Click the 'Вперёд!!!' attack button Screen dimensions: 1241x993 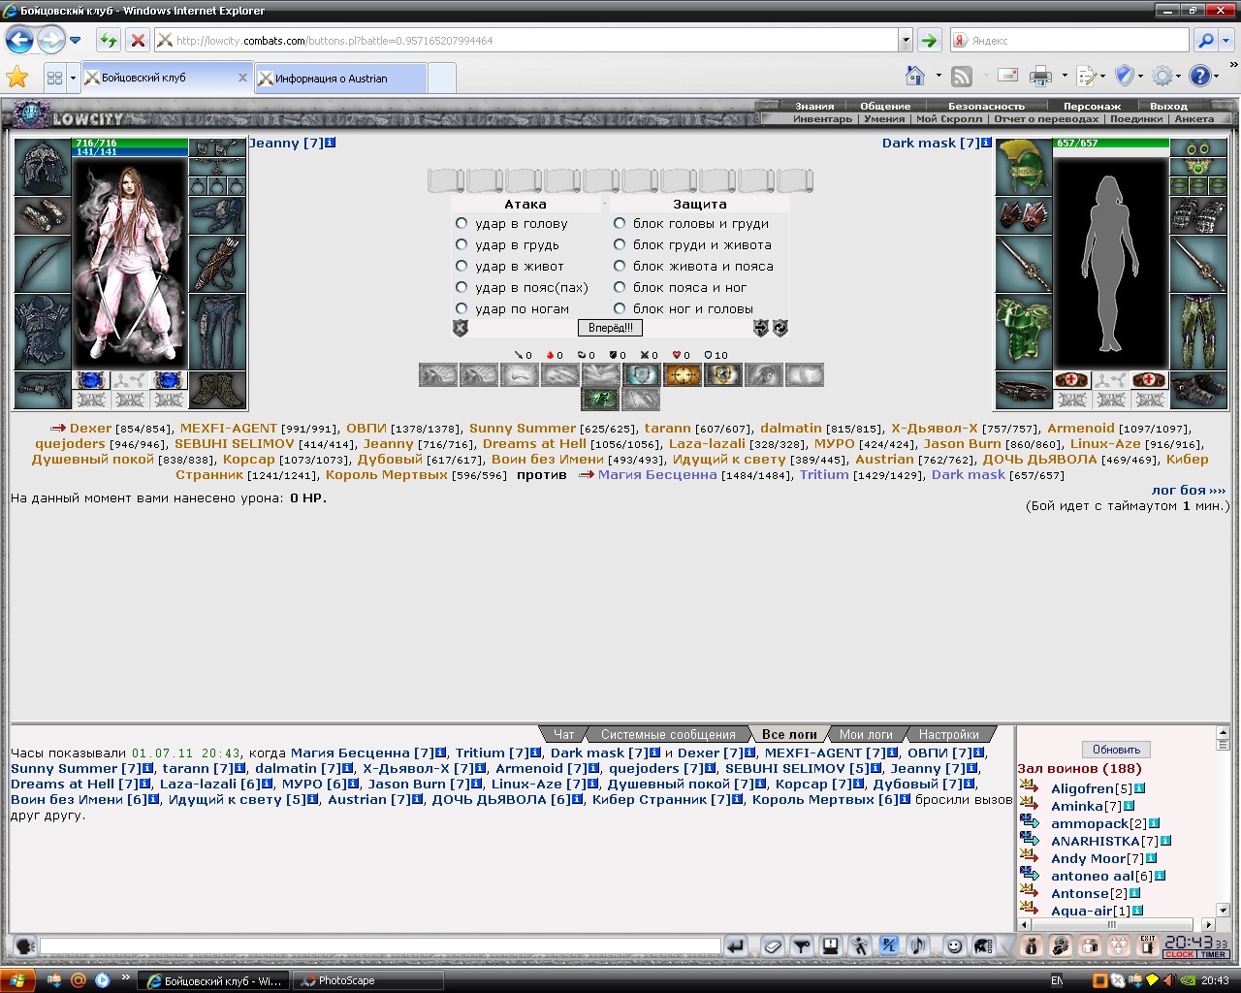pyautogui.click(x=611, y=328)
